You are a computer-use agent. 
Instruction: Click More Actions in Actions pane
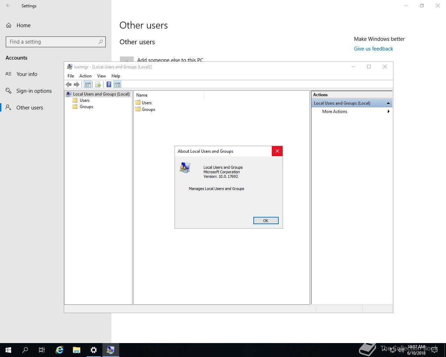(334, 112)
